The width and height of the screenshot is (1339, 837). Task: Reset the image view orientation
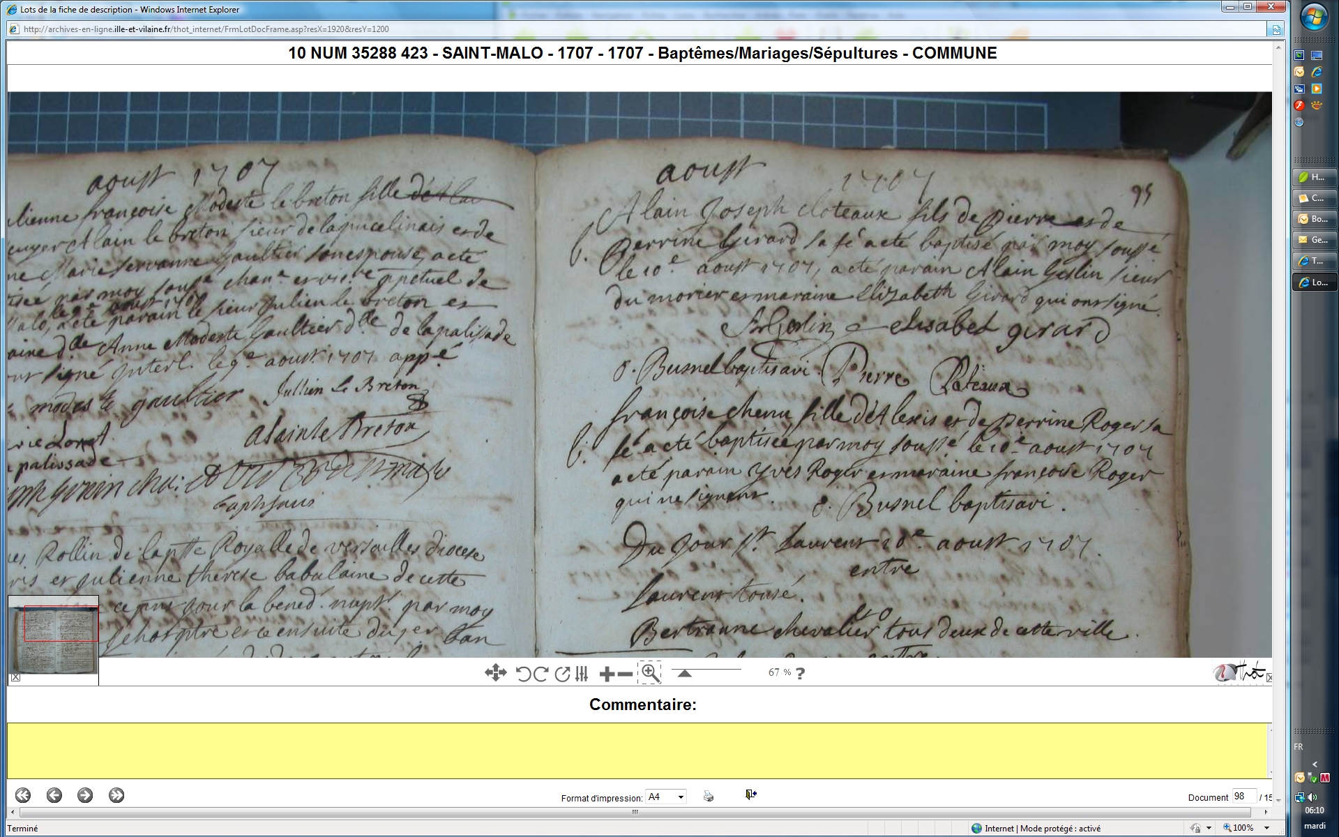[x=562, y=674]
